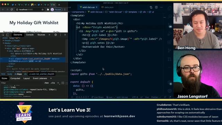Switch to the DevTools Sources tab
Image resolution: width=222 pixels, height=125 pixels.
[x=41, y=35]
